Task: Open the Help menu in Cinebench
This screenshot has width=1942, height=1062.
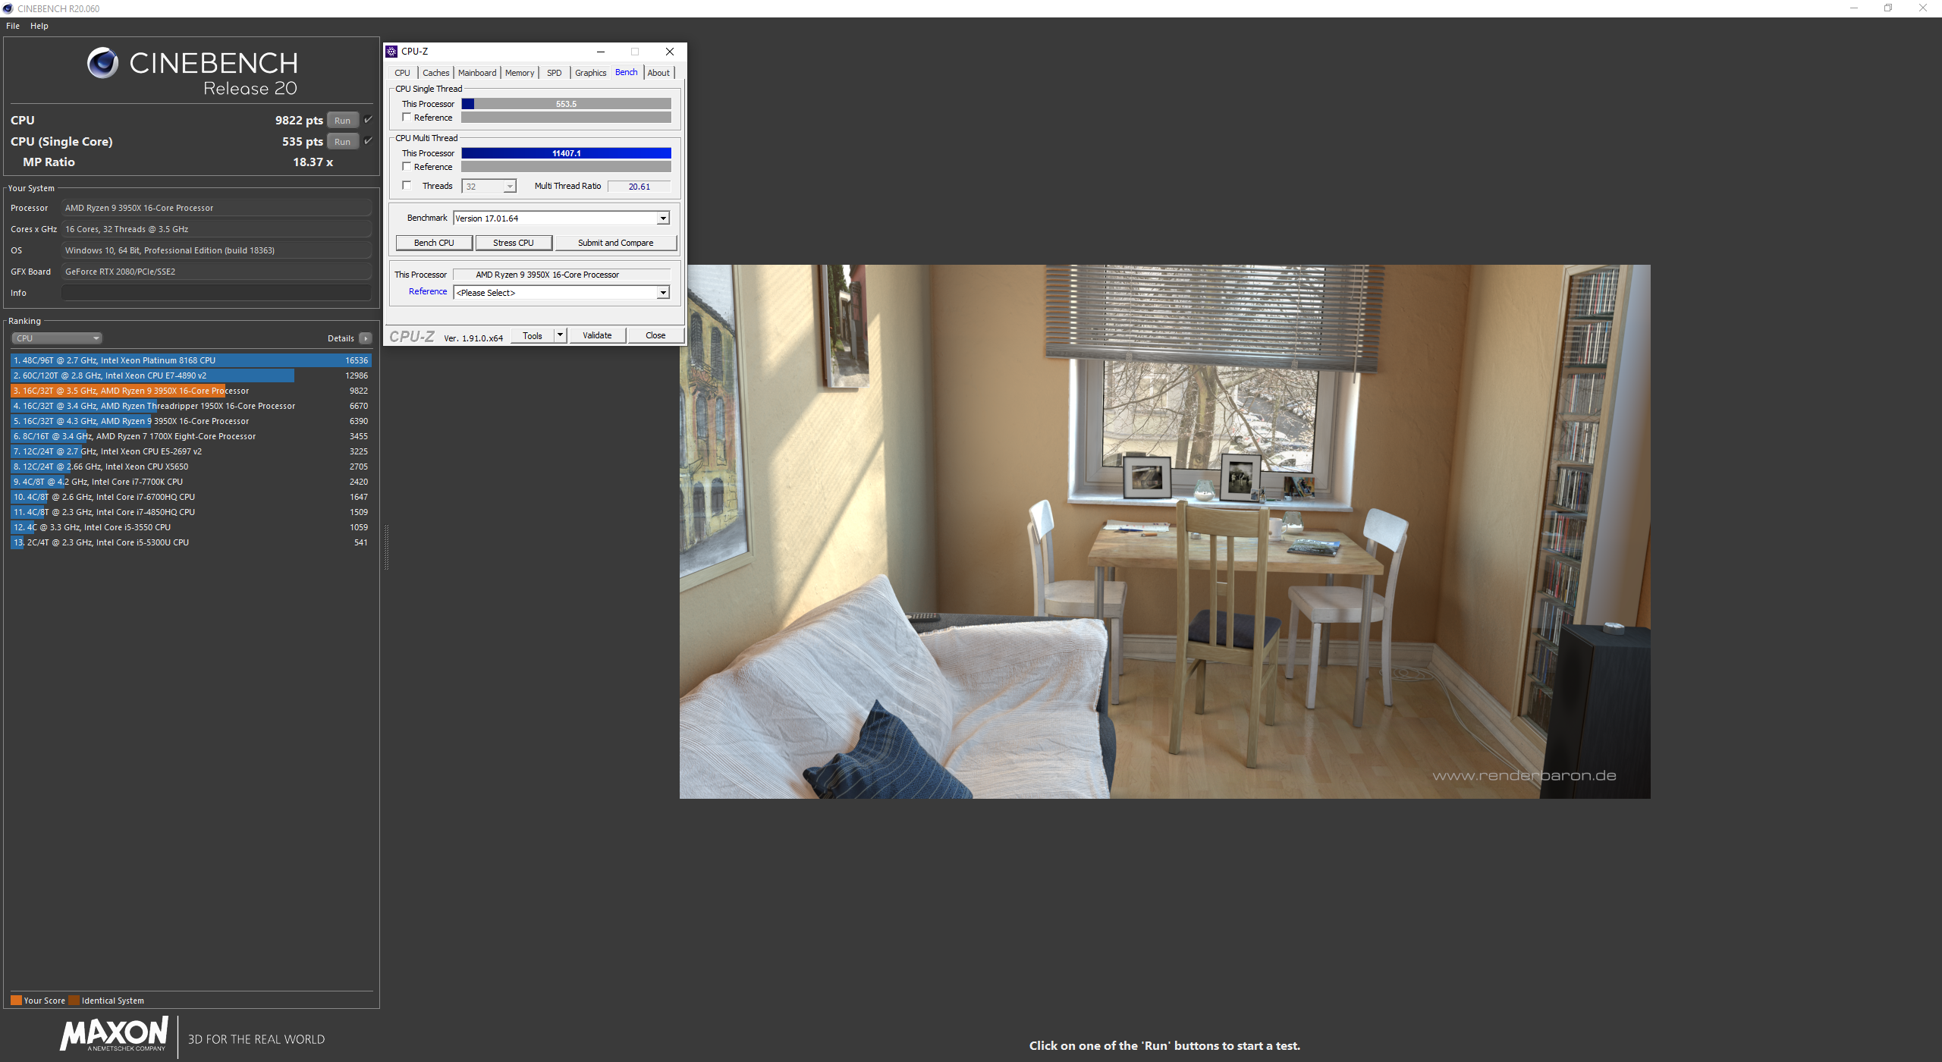Action: (x=39, y=26)
